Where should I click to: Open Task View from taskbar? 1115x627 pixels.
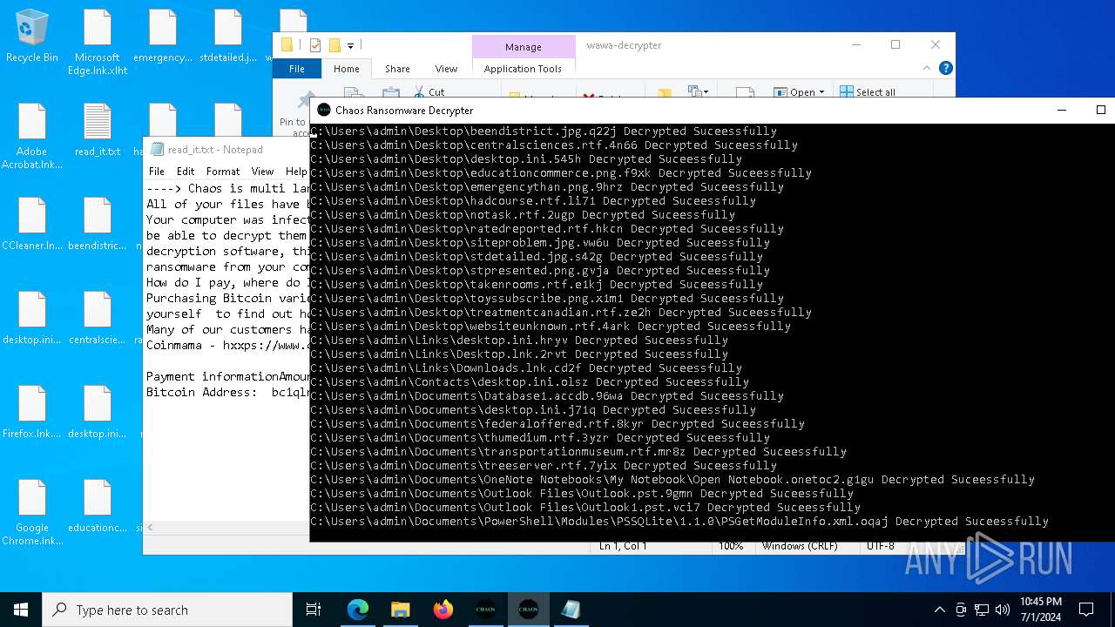click(314, 610)
